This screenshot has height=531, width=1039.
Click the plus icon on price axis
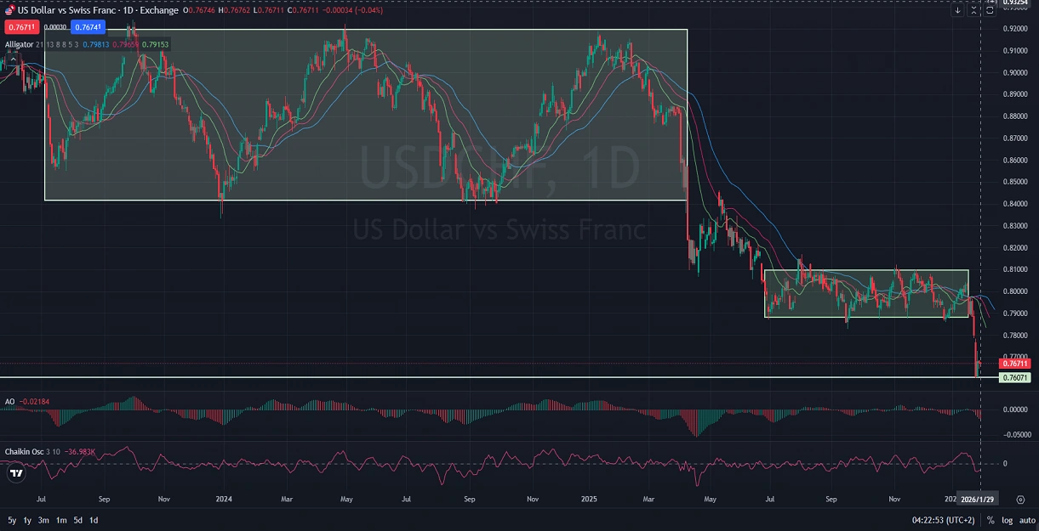(990, 3)
